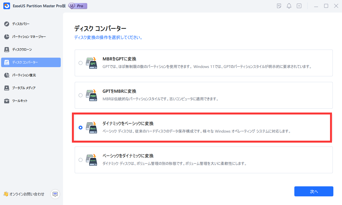Image resolution: width=342 pixels, height=205 pixels.
Task: Open the feedback note icon in title bar
Action: pyautogui.click(x=279, y=6)
